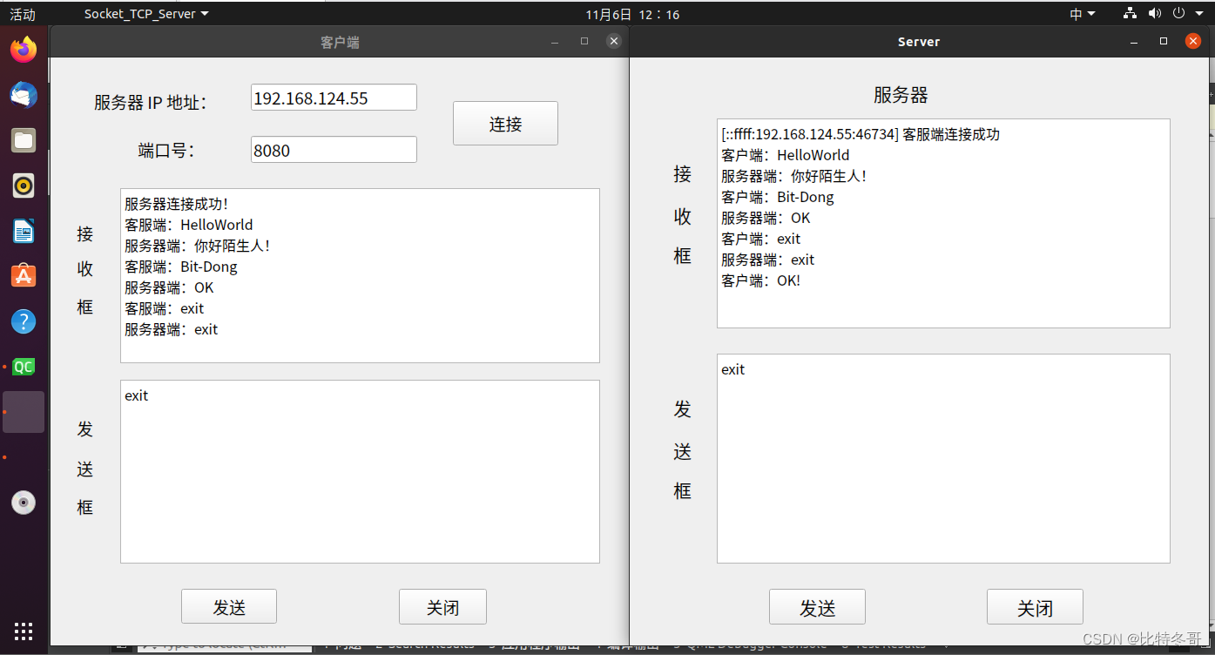Launch the Rhythmbox music player
This screenshot has height=655, width=1215.
(24, 185)
